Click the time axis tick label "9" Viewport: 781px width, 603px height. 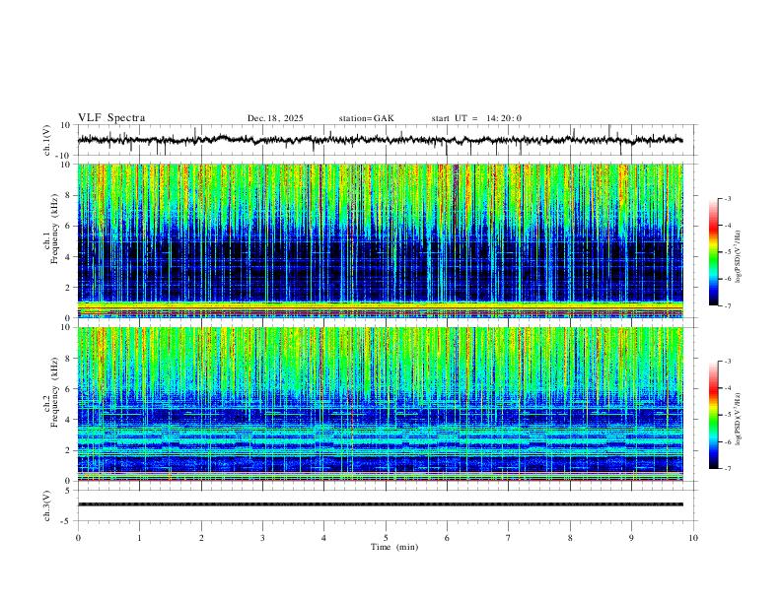631,538
